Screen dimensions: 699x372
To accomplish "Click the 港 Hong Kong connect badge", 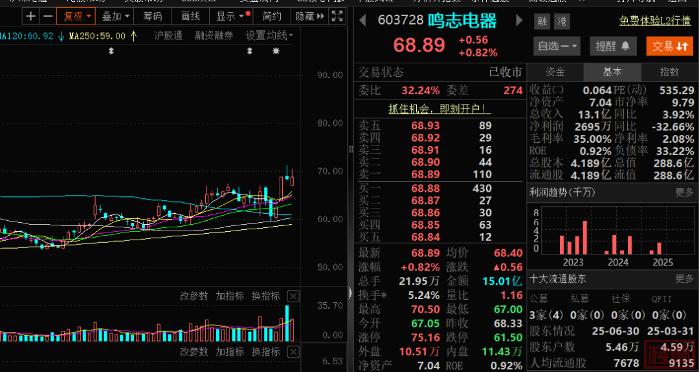I will [x=562, y=21].
